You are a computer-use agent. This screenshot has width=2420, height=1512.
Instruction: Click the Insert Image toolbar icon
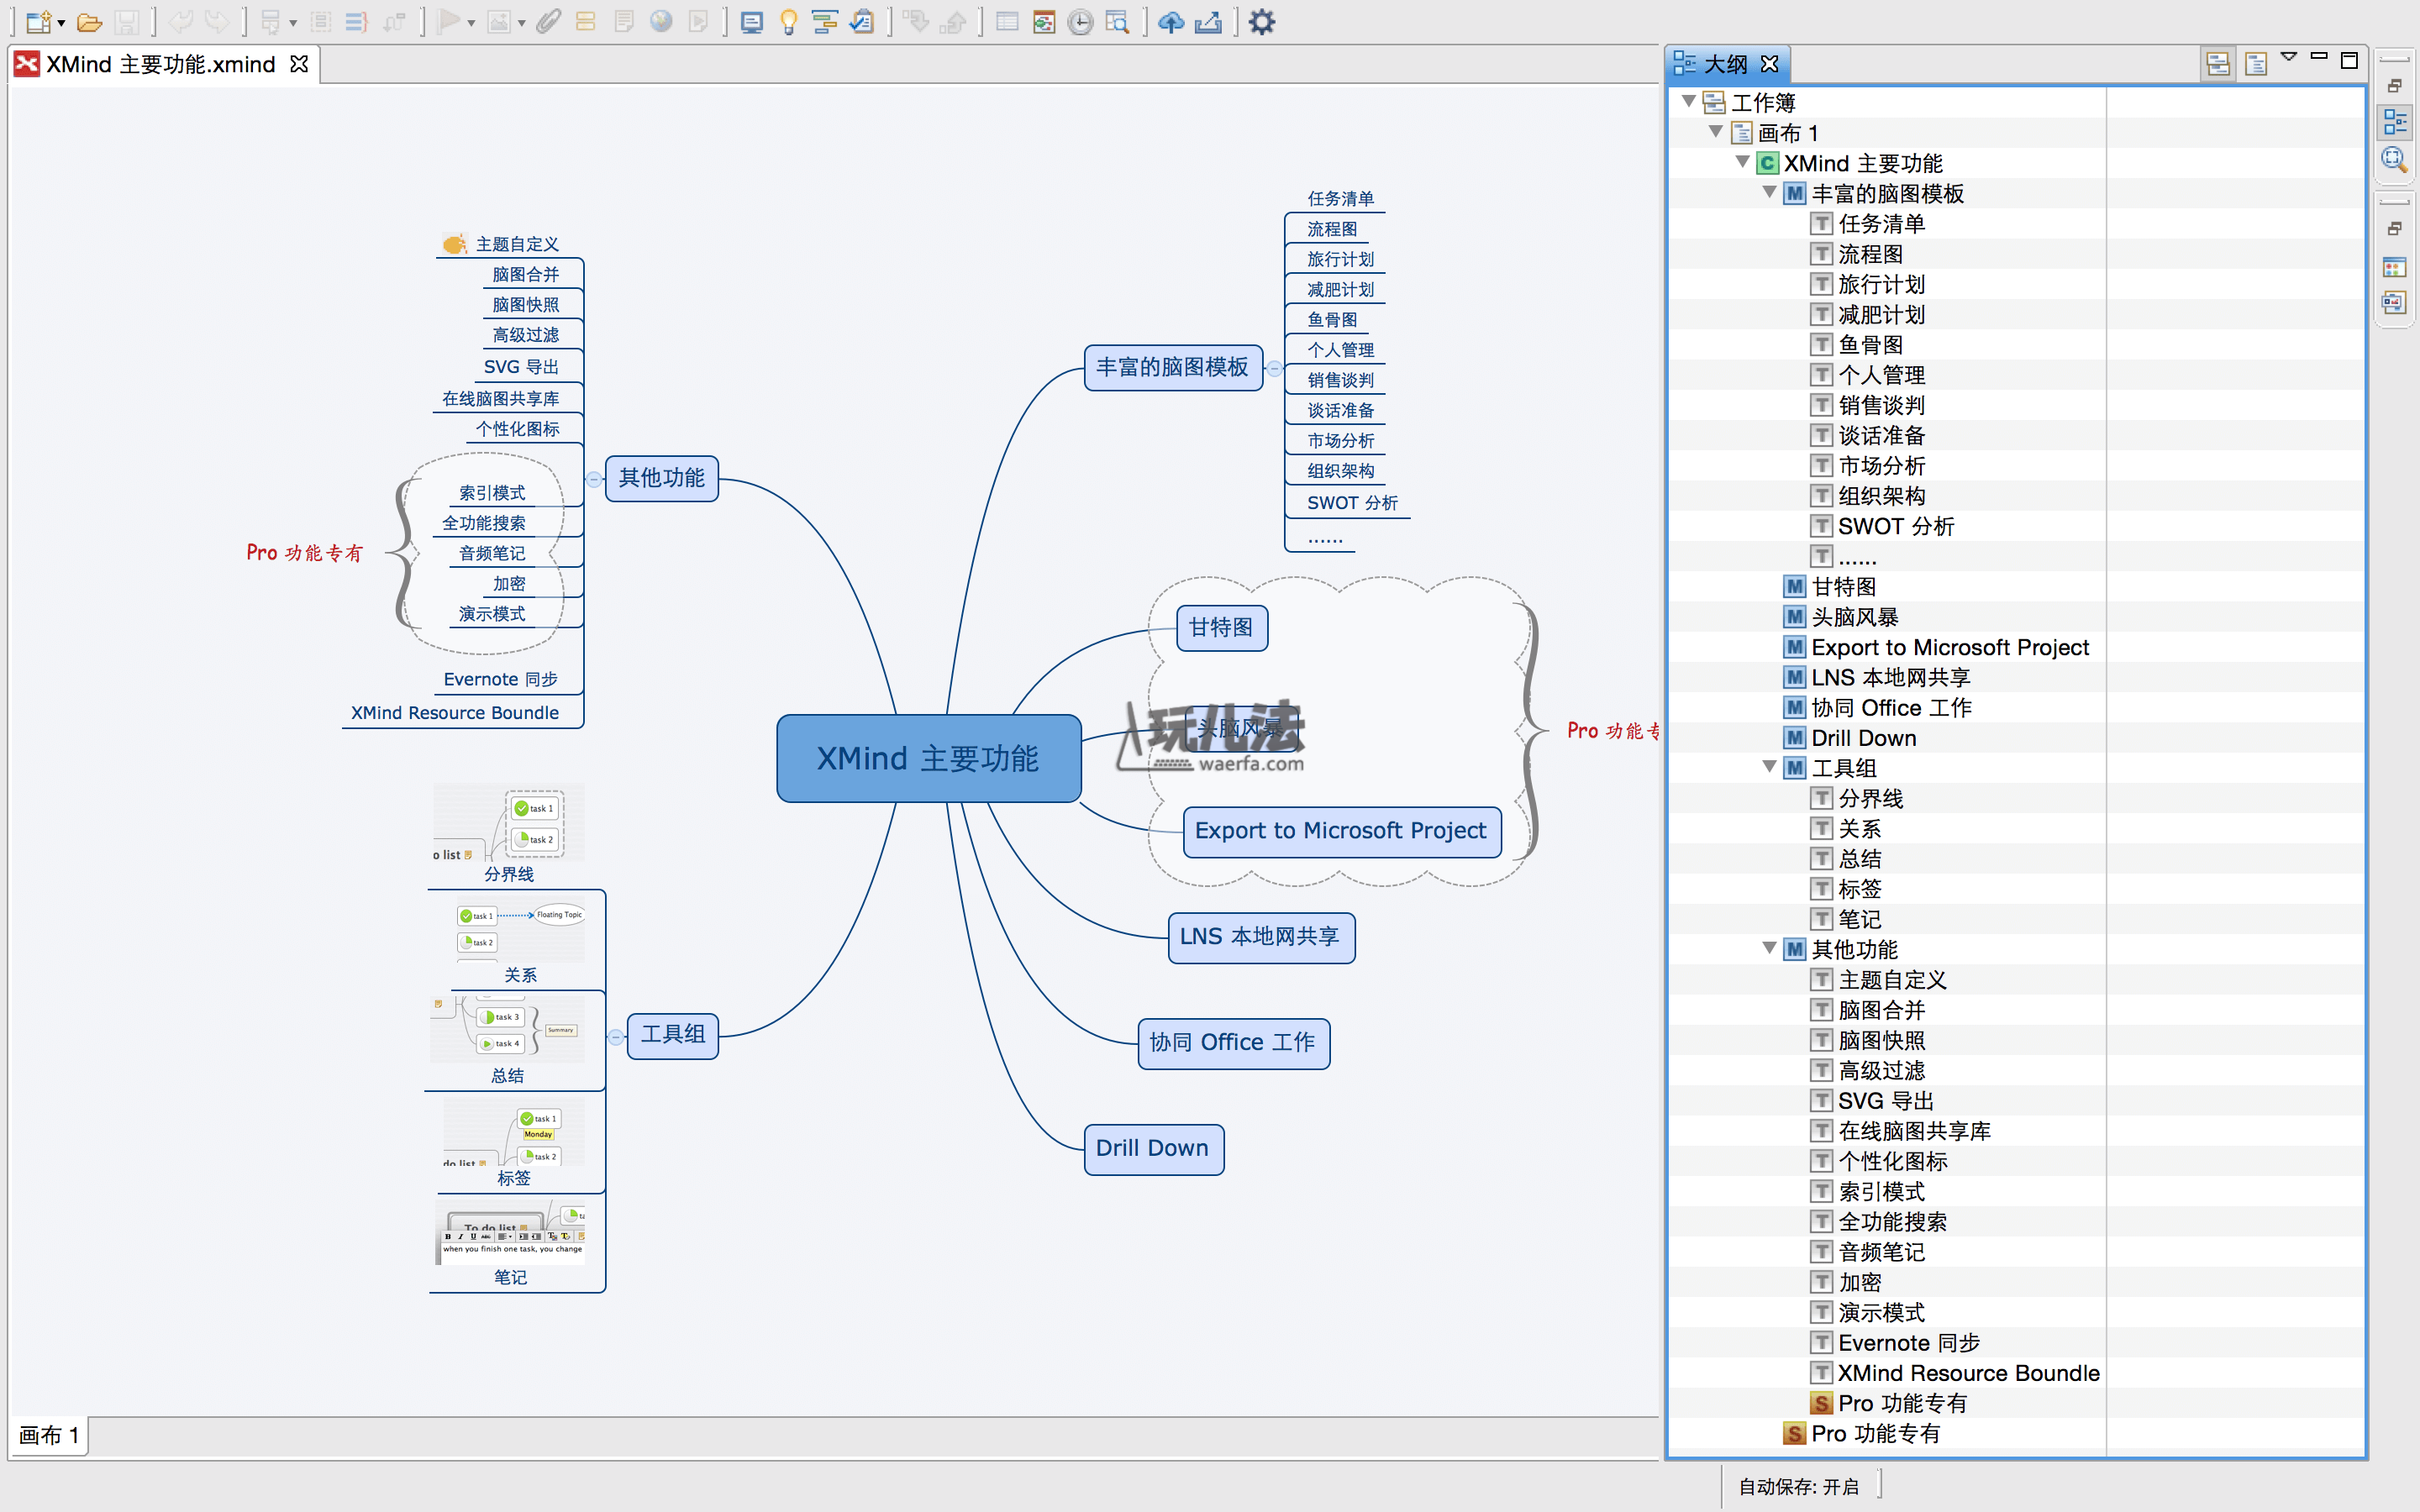499,22
